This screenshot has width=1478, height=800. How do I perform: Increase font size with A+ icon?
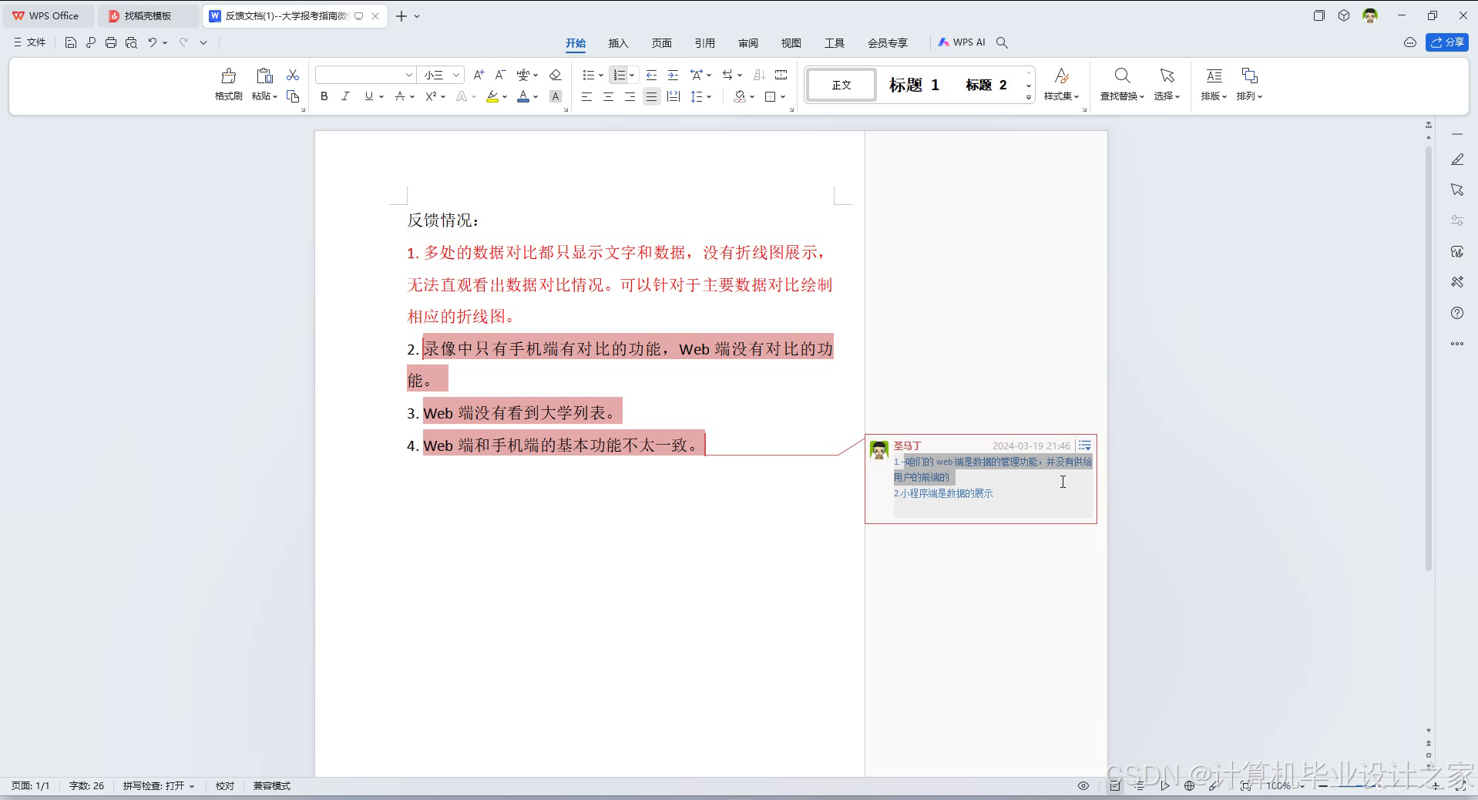tap(478, 75)
